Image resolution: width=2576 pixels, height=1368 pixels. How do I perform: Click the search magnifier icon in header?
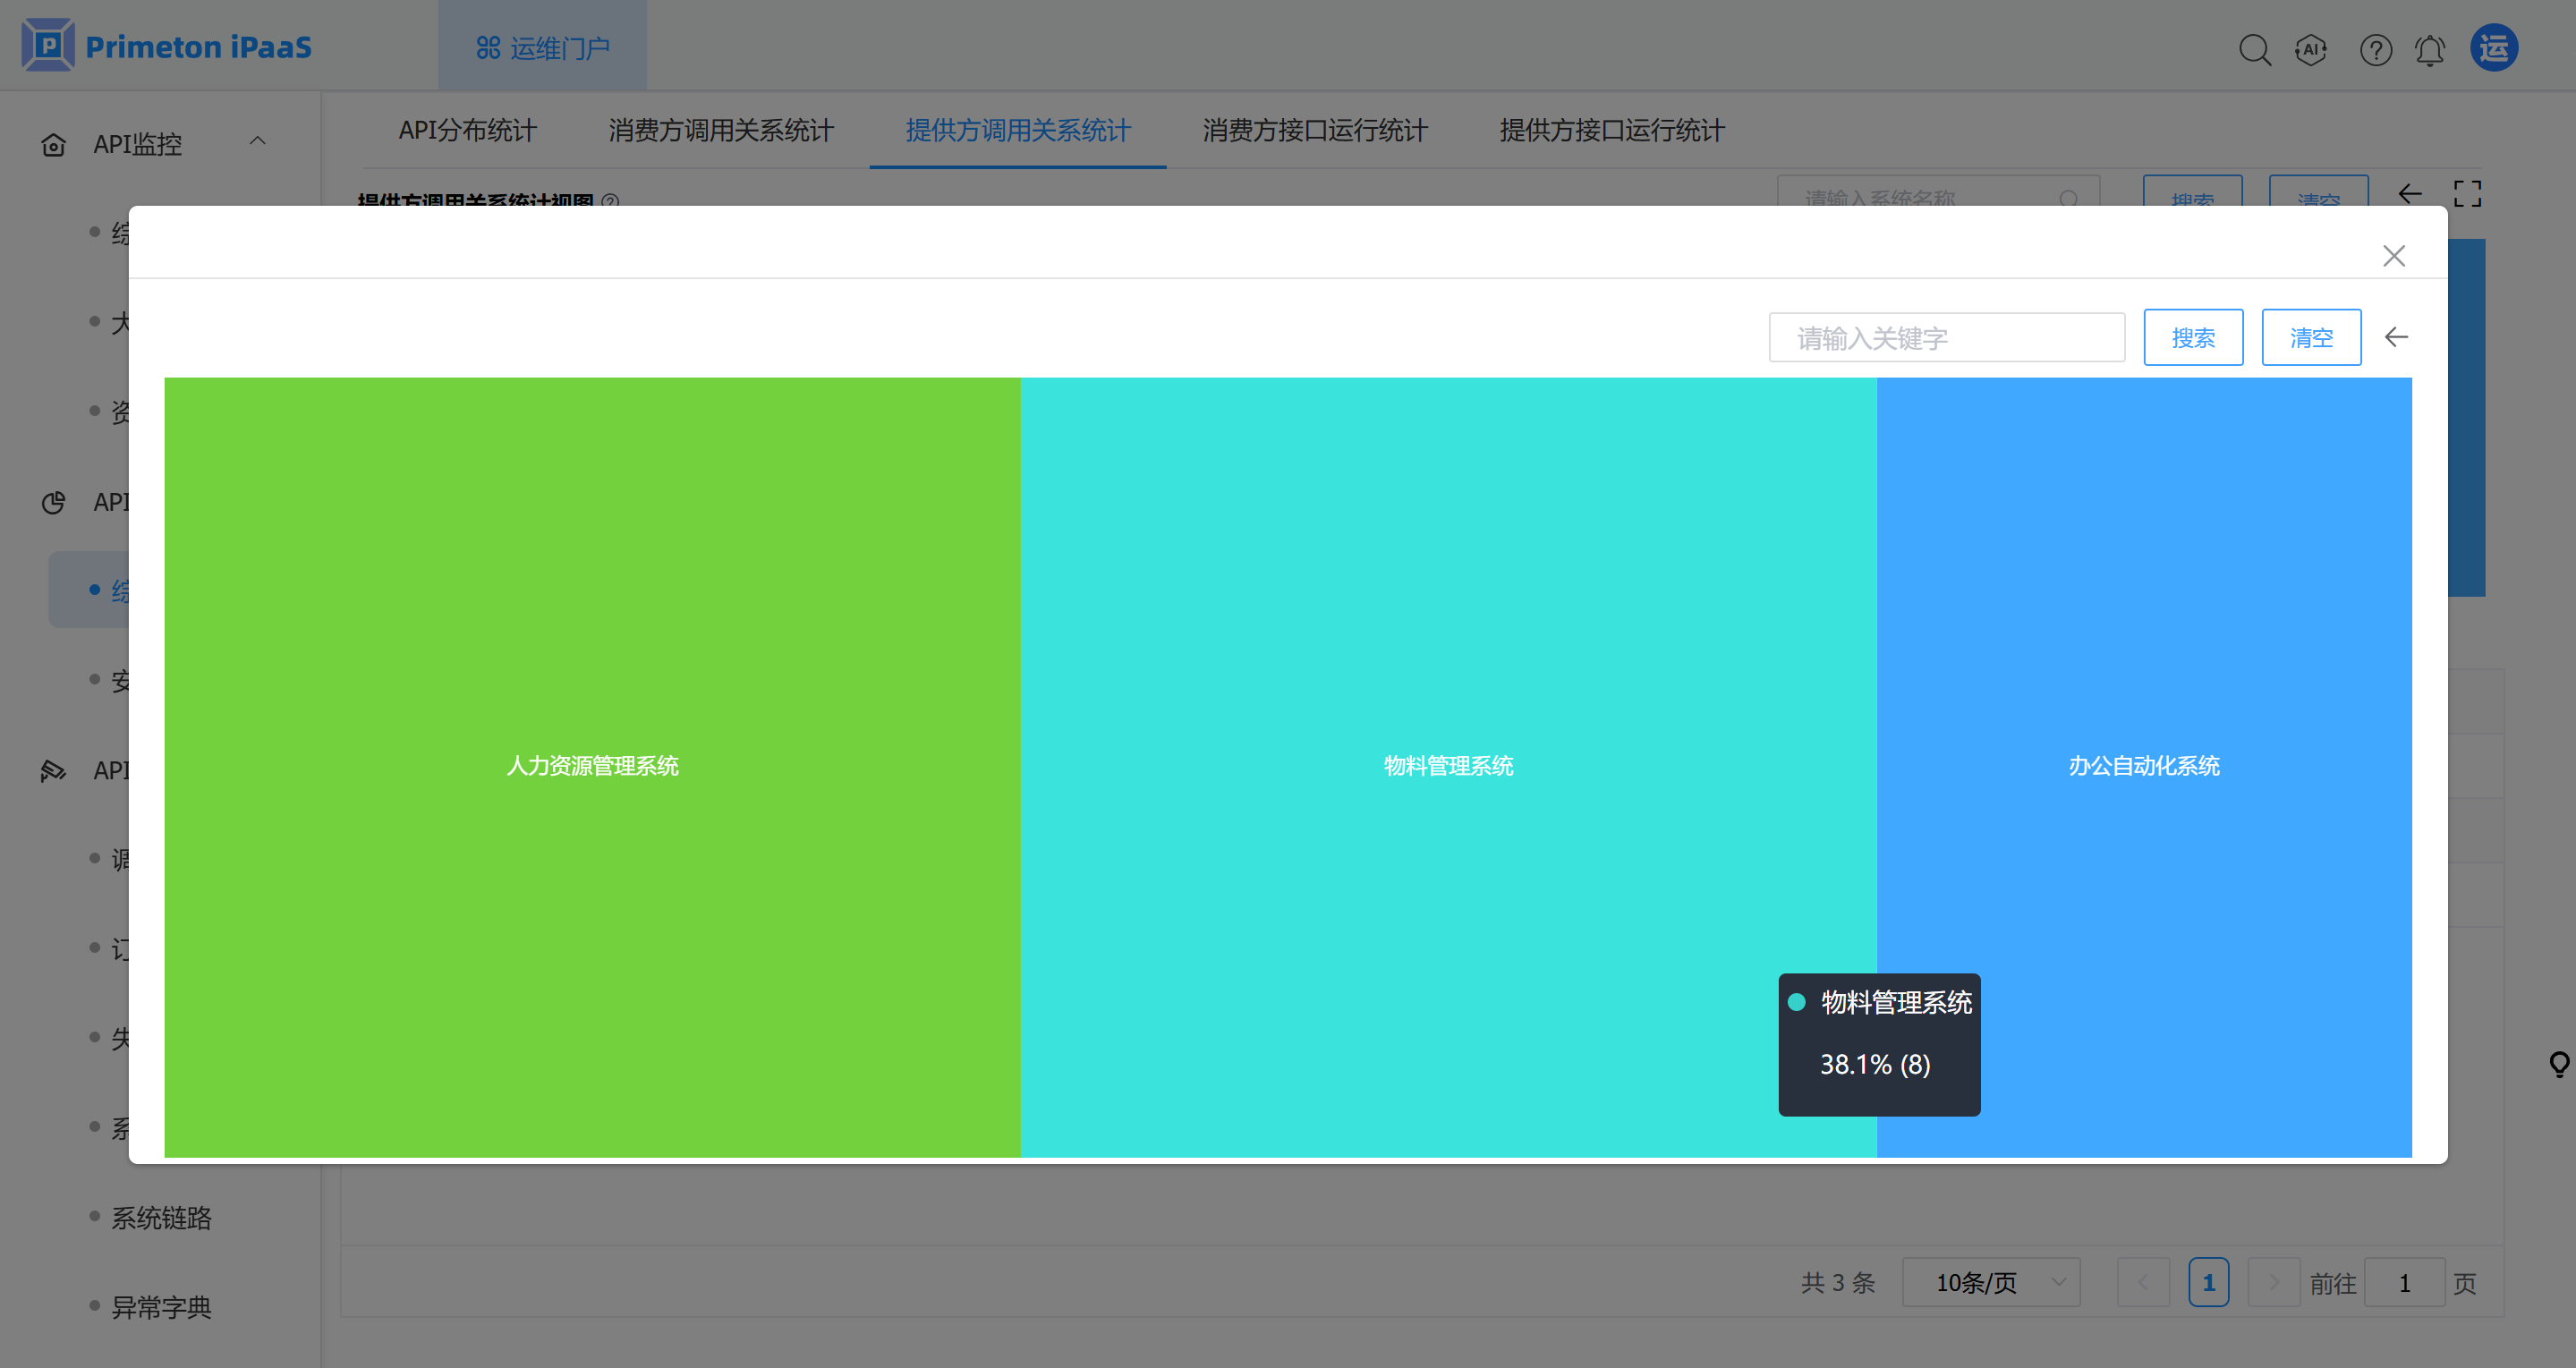click(2254, 49)
